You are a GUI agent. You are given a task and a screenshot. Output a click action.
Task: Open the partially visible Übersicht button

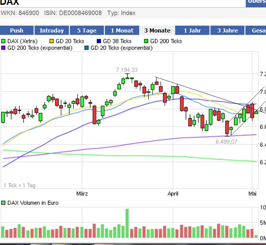click(256, 3)
